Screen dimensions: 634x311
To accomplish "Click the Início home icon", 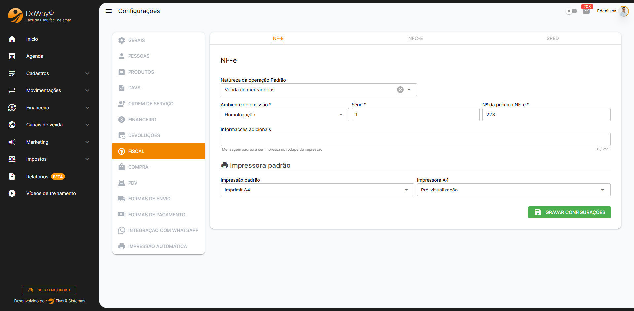I will [12, 39].
